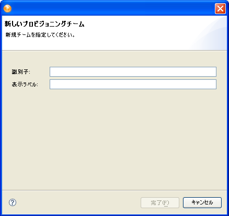
Task: Click the 表示ラベル input field
Action: [x=133, y=84]
